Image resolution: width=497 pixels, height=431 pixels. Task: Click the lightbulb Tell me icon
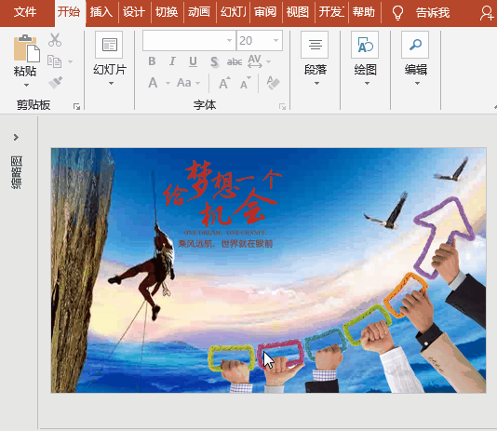(x=397, y=13)
